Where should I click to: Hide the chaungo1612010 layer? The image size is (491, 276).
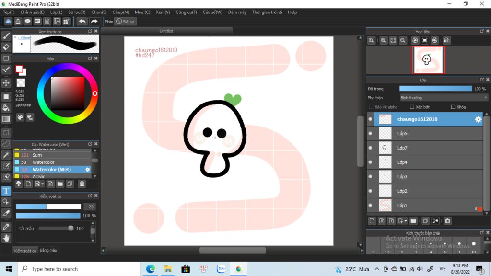click(x=371, y=119)
